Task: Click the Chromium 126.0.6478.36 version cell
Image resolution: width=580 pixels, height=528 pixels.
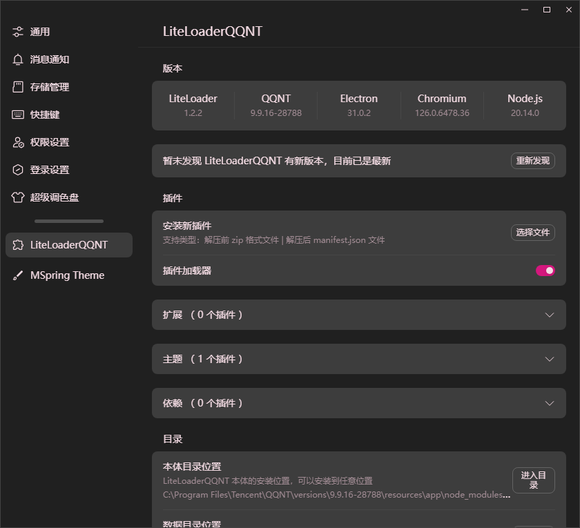Action: [x=442, y=106]
